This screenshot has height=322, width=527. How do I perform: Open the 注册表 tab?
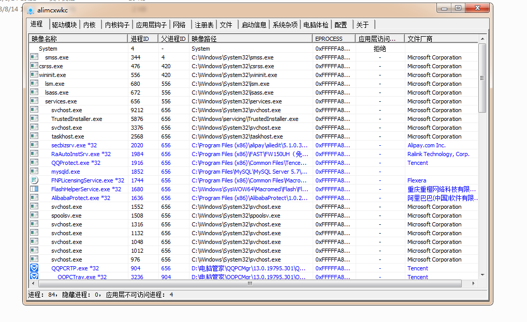click(x=204, y=25)
